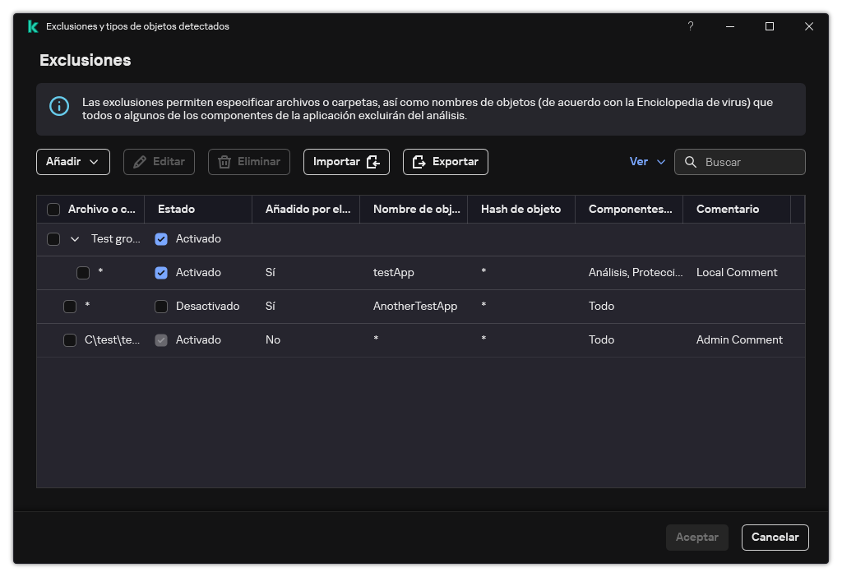Click the magnifier icon in the Buscar field
Image resolution: width=842 pixels, height=577 pixels.
click(691, 162)
